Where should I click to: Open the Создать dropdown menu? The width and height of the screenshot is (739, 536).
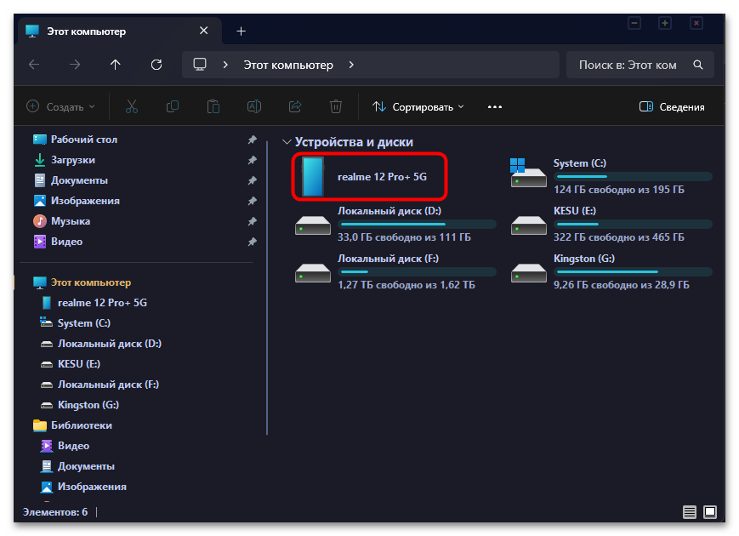point(60,107)
